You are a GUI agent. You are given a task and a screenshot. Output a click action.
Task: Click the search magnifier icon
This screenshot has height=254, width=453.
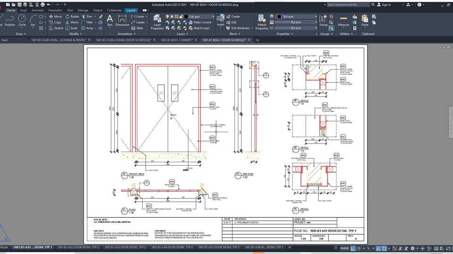coord(373,5)
